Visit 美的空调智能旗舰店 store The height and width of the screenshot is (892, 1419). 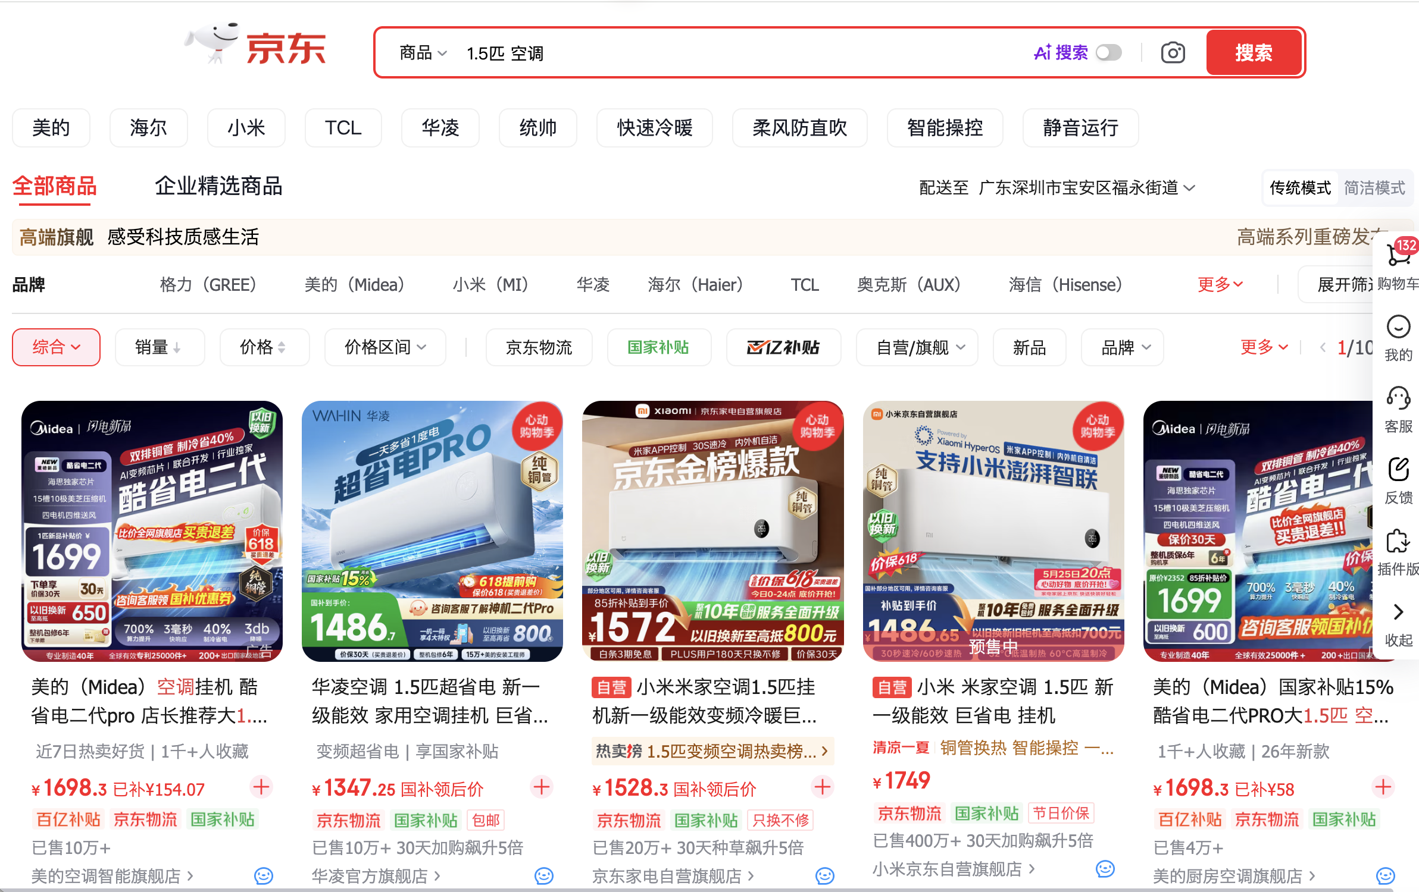112,876
